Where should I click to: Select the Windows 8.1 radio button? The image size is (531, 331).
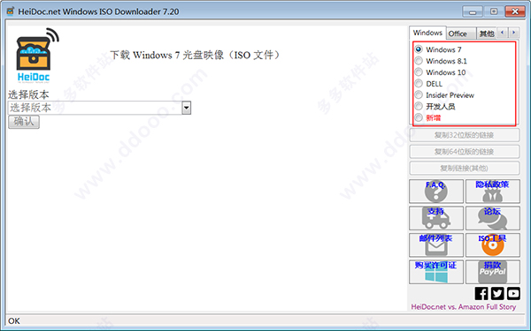419,61
